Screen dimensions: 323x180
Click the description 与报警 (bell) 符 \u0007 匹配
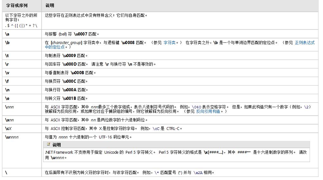click(x=72, y=34)
